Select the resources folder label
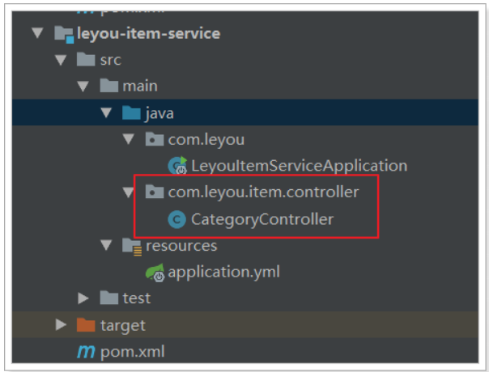The height and width of the screenshot is (372, 489). click(x=181, y=246)
